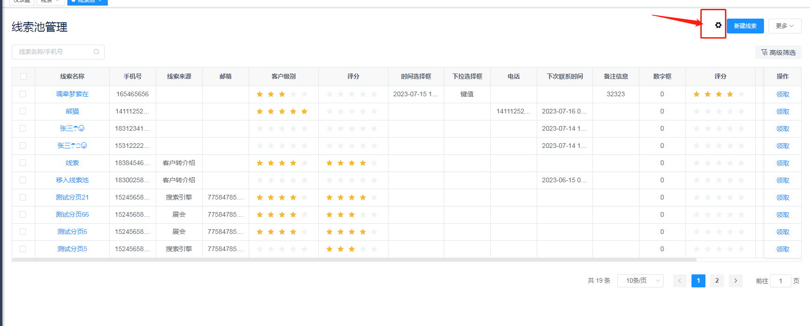Click 领取 for the 移入线索池 row
Viewport: 810px width, 326px height.
[783, 180]
